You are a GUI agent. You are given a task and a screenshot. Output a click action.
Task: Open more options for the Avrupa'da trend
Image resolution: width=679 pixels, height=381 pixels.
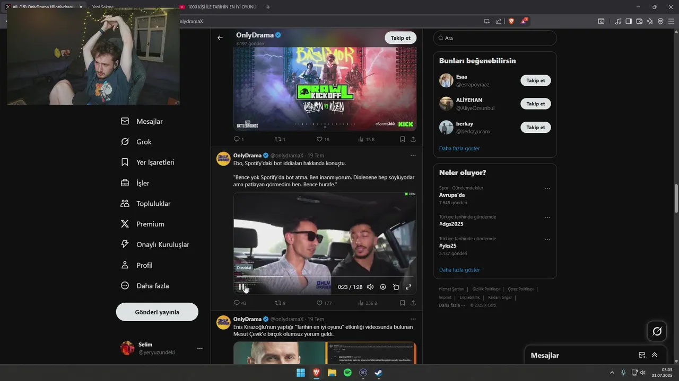(547, 188)
